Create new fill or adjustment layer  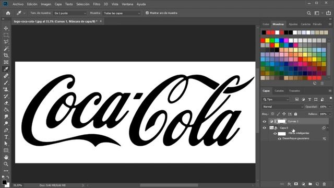[303, 184]
